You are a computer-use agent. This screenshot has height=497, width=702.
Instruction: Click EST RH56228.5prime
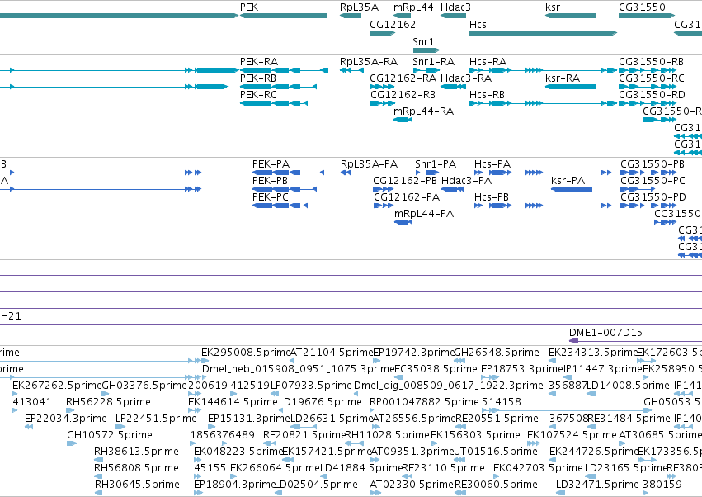[x=70, y=410]
